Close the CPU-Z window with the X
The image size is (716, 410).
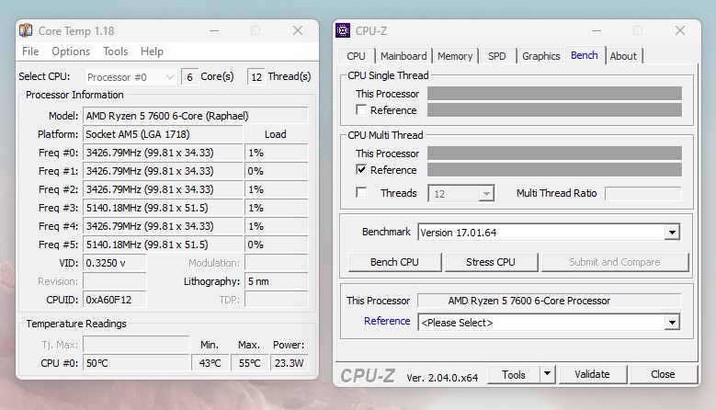pos(680,30)
